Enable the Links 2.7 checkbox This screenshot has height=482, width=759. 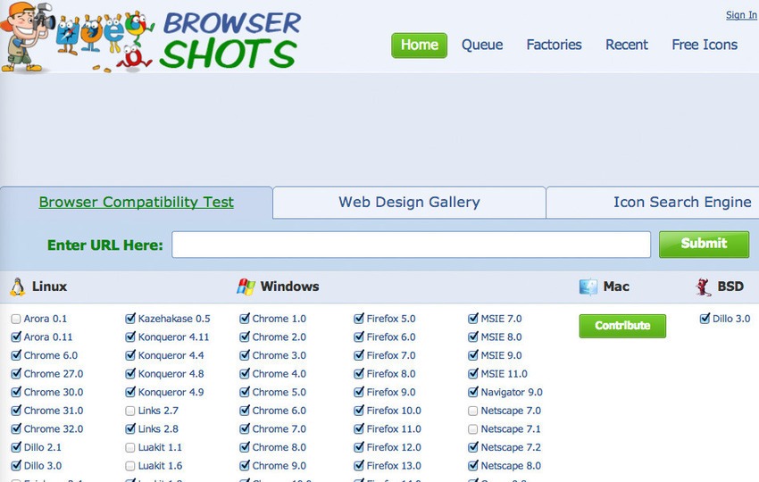tap(130, 411)
